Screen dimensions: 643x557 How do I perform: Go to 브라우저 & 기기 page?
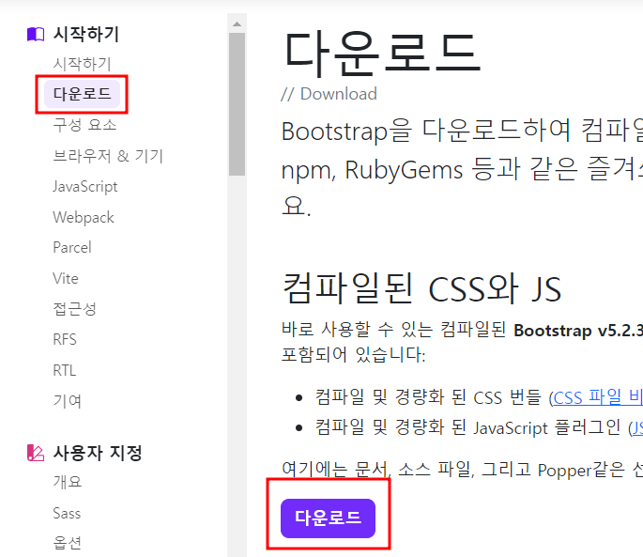click(108, 156)
